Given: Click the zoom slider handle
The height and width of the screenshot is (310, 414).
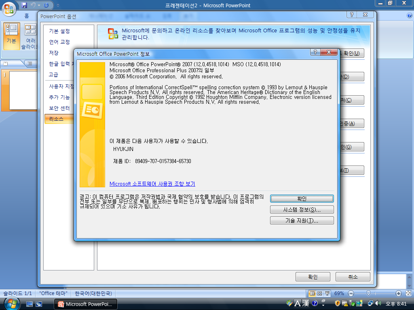Looking at the screenshot, I should point(368,293).
